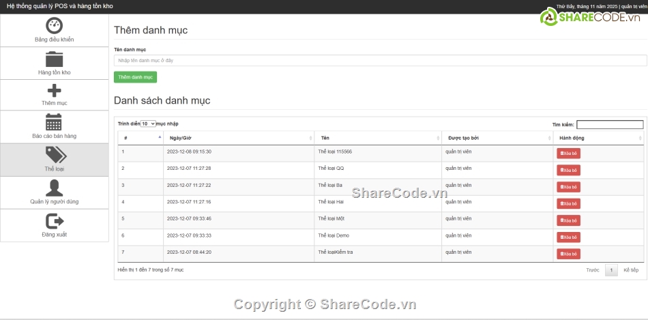Click the Danh sách danh mục heading

tap(162, 100)
